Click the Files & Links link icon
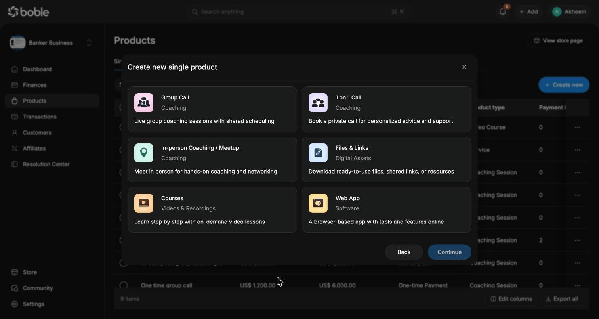599x319 pixels. coord(318,153)
